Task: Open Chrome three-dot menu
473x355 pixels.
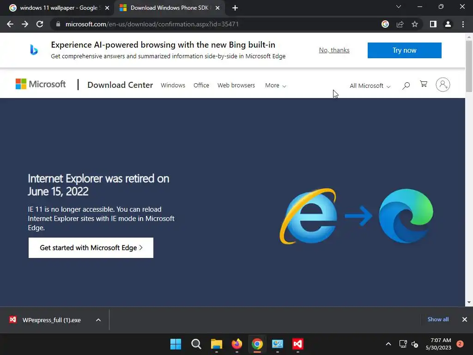Action: [463, 24]
